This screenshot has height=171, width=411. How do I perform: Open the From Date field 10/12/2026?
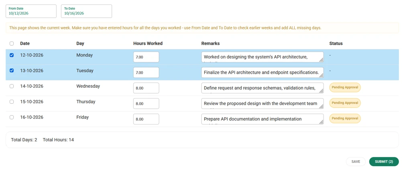(31, 11)
